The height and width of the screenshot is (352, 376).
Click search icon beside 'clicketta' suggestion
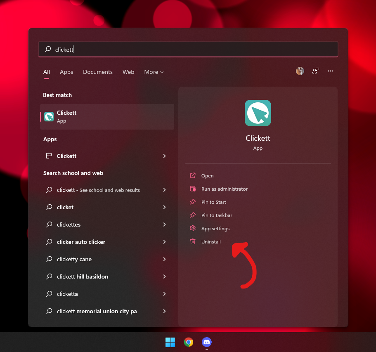(49, 294)
